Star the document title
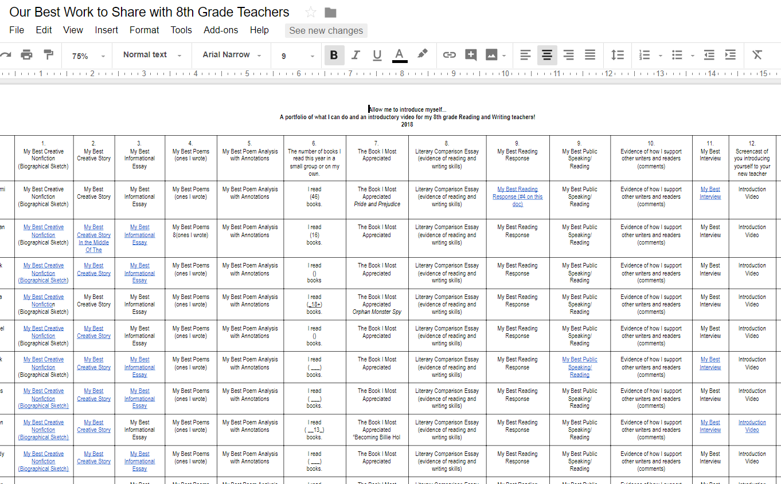 coord(310,11)
